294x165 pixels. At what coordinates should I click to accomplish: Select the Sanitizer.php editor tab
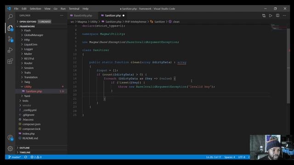point(113,16)
